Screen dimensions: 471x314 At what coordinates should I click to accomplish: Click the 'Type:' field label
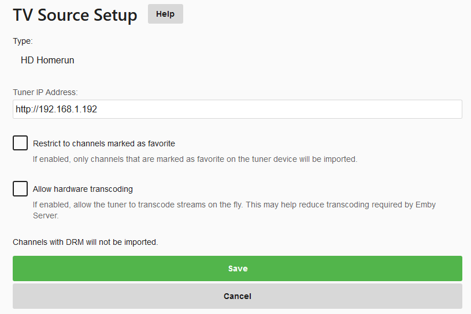(23, 41)
